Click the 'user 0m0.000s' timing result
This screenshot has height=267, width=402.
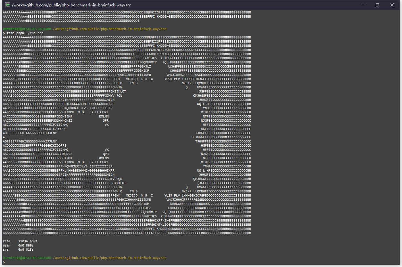click(18, 245)
